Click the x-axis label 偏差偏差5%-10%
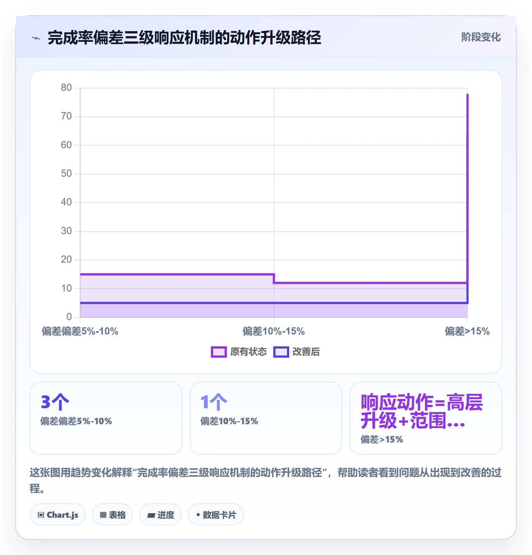This screenshot has height=555, width=532. [80, 331]
